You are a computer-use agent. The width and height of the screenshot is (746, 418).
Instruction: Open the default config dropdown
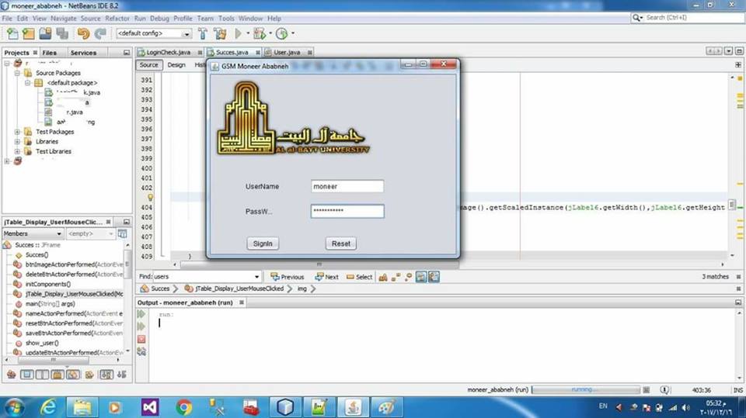coord(186,34)
